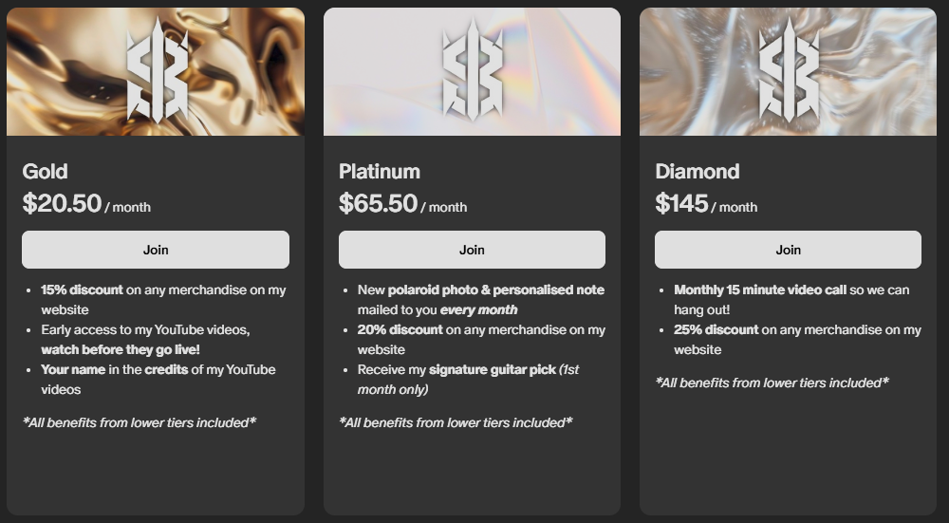
Task: Click the 25% discount benefit text
Action: (797, 340)
